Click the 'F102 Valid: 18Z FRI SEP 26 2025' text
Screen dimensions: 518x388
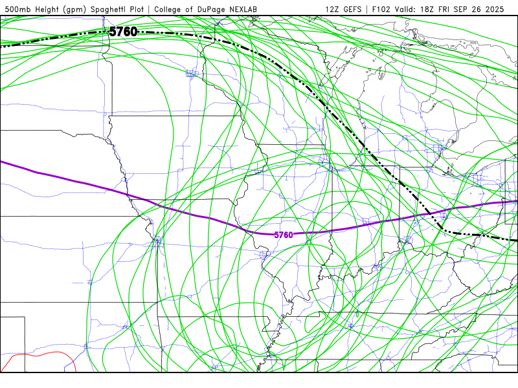438,9
